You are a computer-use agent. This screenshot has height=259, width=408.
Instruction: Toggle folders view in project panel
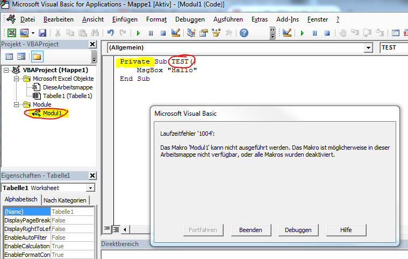tap(37, 57)
